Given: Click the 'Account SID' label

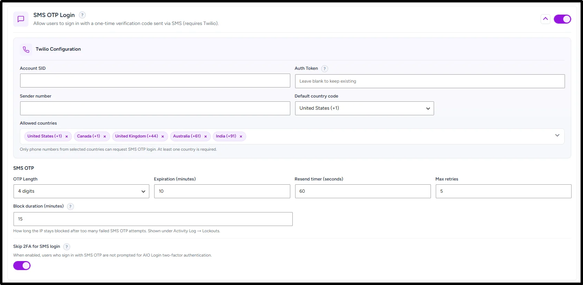Looking at the screenshot, I should tap(33, 68).
